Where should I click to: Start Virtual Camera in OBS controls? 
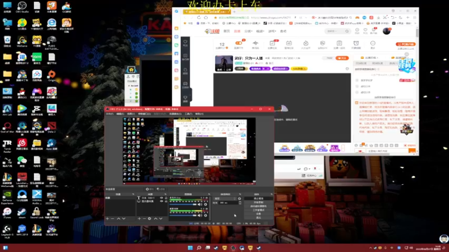[x=259, y=206]
